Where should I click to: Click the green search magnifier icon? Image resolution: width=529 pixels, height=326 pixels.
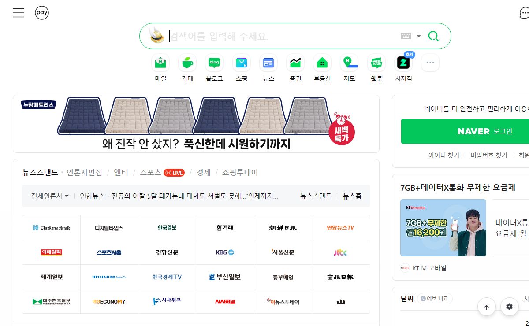(434, 36)
